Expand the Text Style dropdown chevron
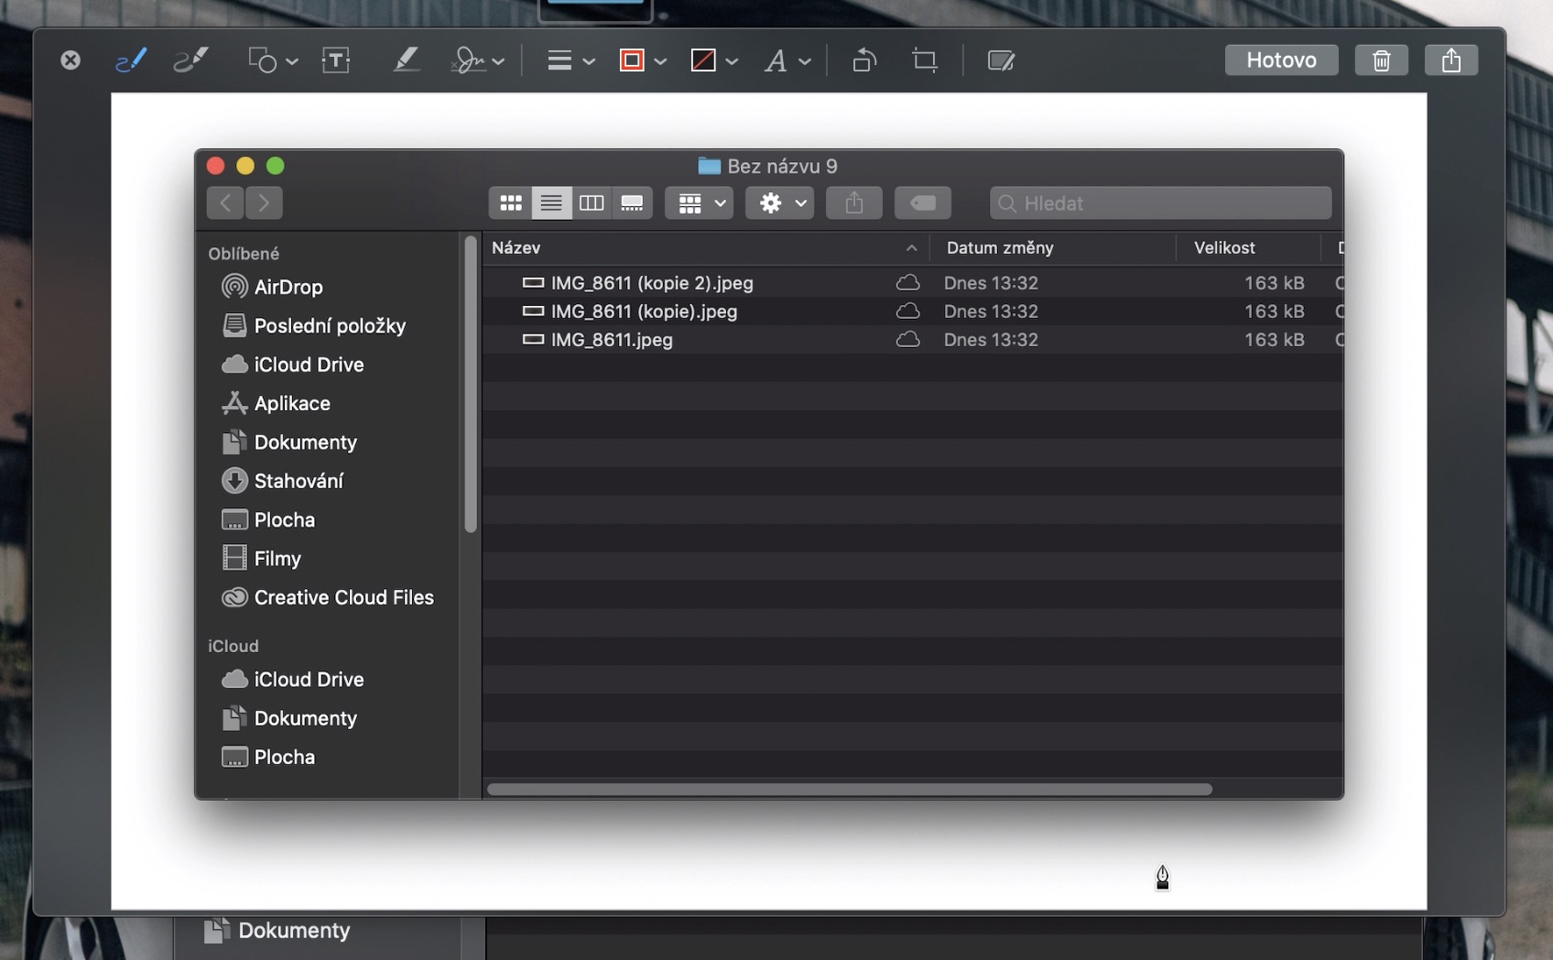 point(805,61)
